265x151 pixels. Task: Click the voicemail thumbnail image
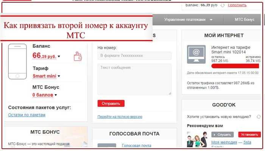(x=107, y=146)
